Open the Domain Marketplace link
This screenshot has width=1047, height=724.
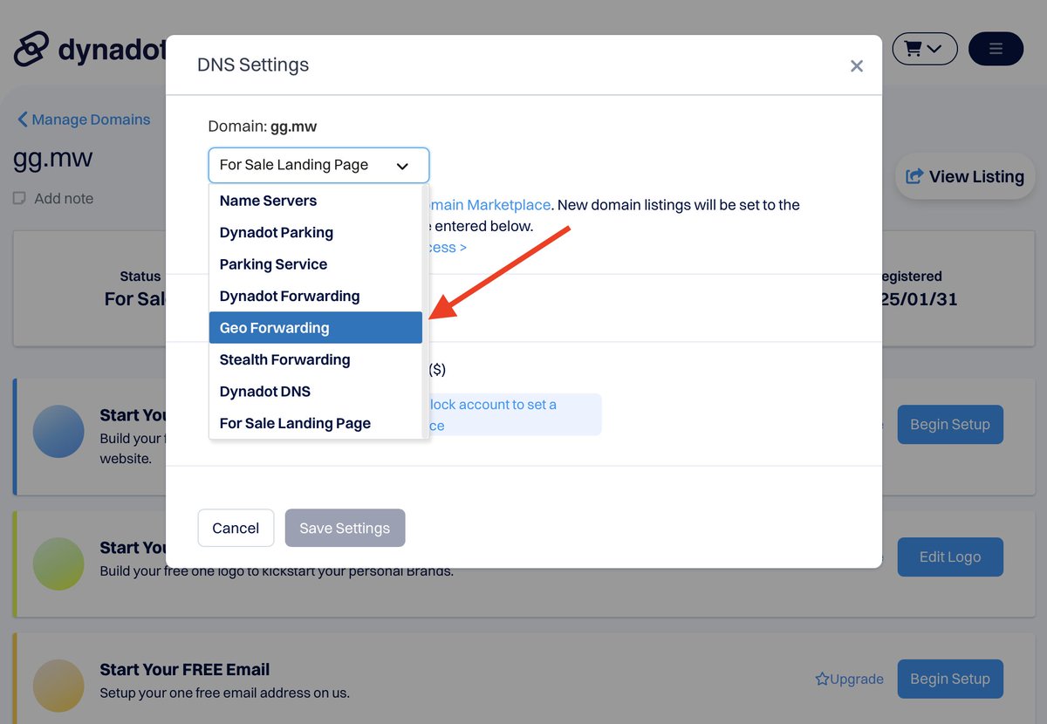489,205
